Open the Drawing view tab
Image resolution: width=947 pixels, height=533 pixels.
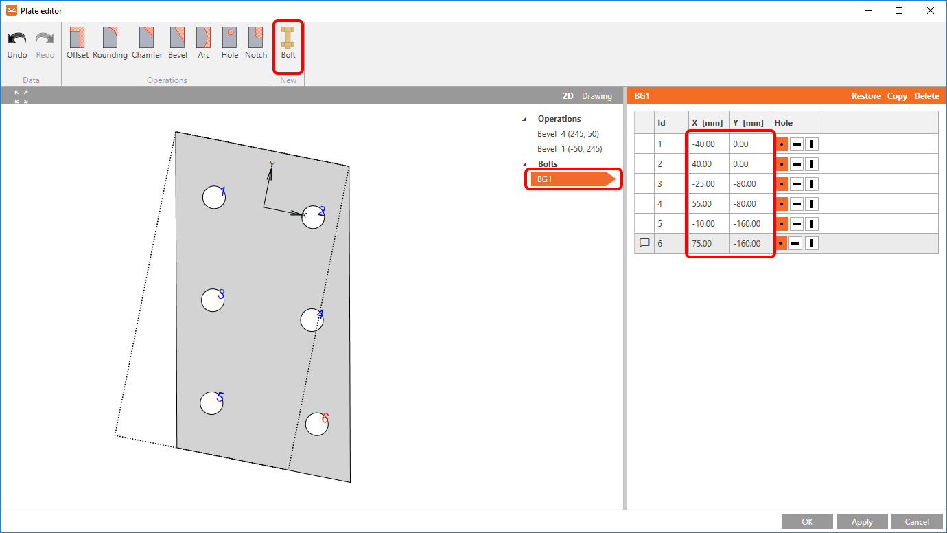597,96
